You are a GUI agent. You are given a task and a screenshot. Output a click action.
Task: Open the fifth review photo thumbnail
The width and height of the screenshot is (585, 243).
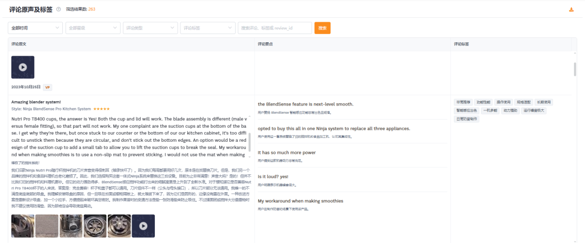click(119, 226)
